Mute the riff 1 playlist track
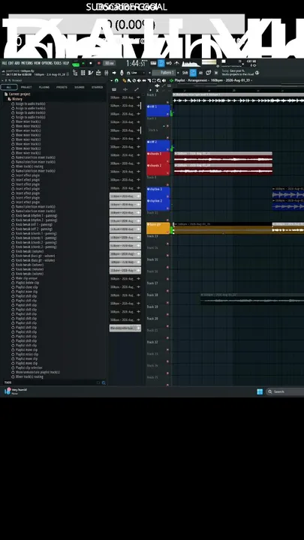 coord(168,114)
